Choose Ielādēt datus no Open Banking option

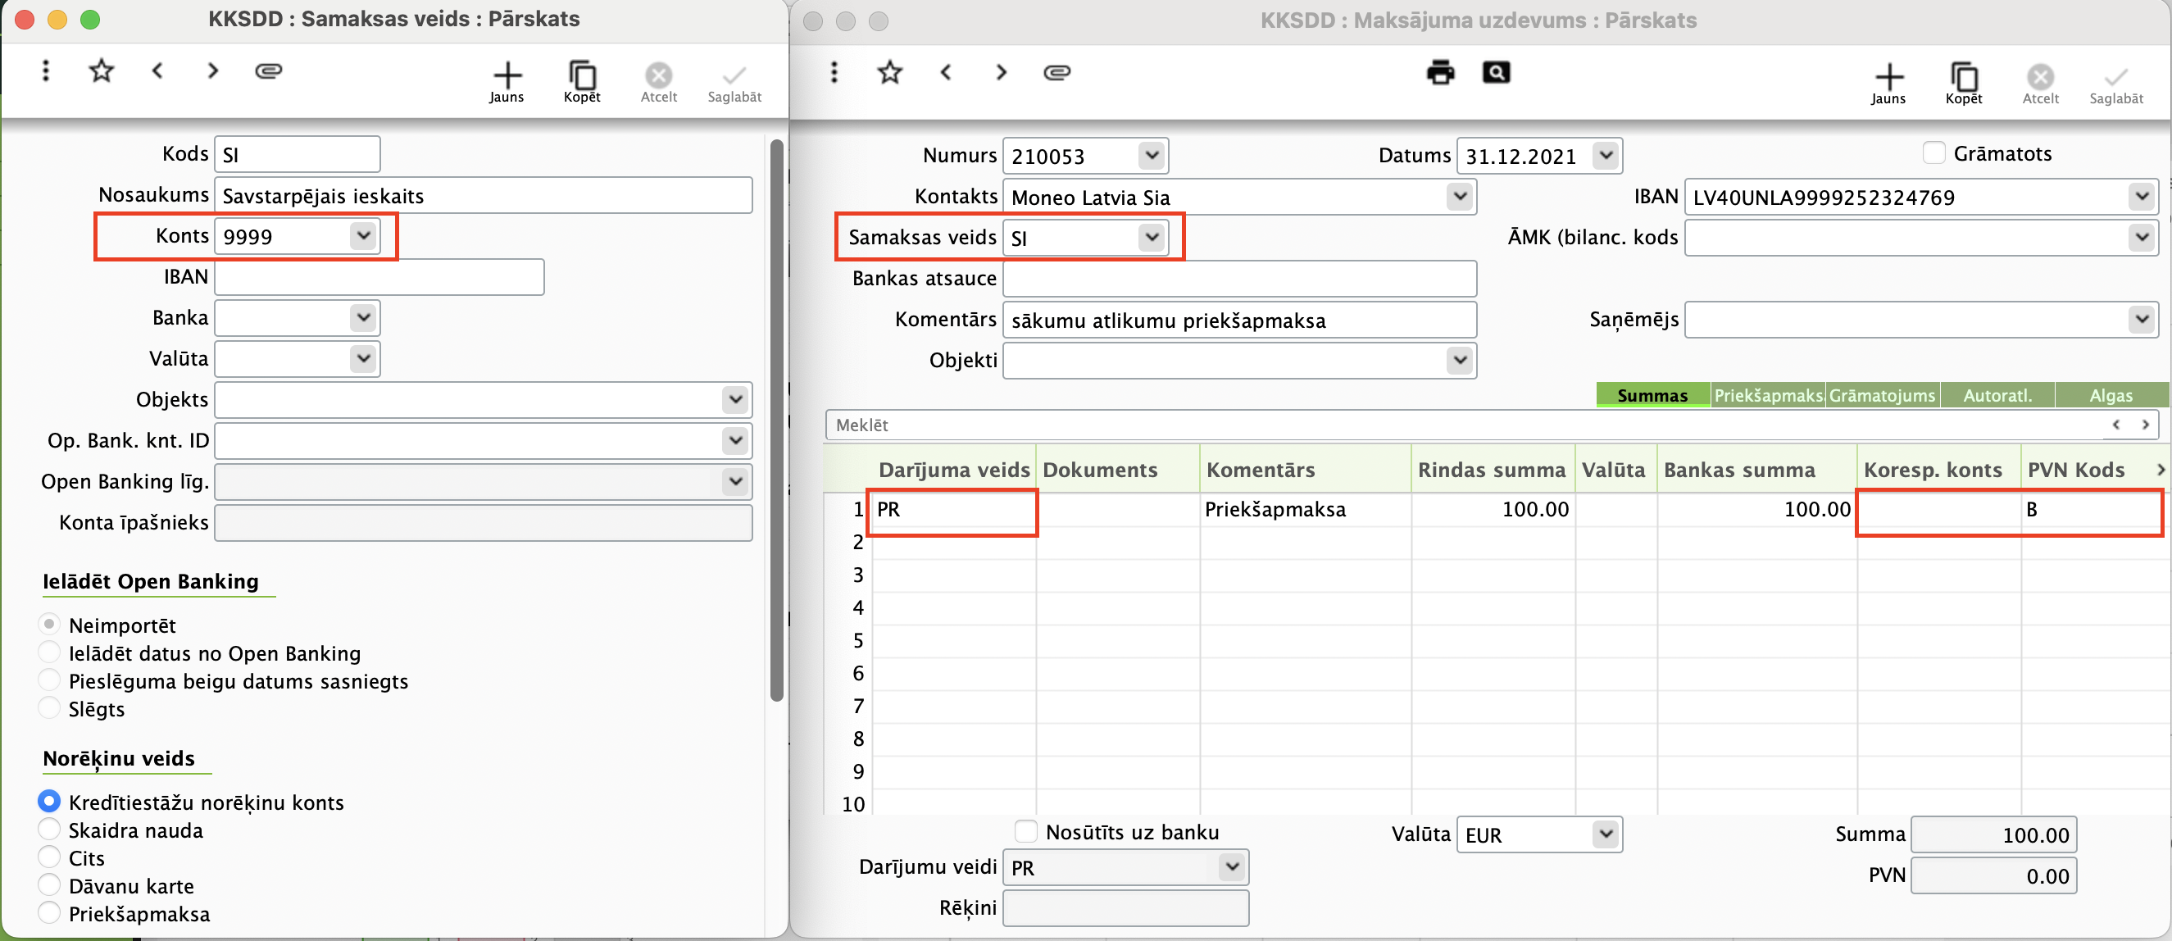50,652
